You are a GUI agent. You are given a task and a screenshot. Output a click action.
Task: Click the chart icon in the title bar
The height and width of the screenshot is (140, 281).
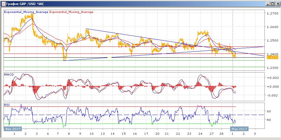click(4, 4)
